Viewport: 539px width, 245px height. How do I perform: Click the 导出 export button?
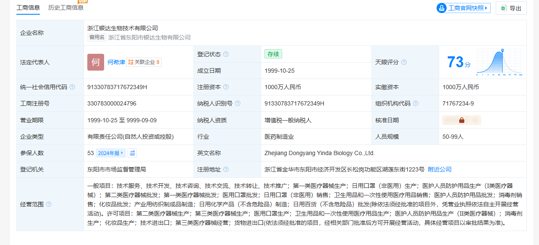tap(511, 8)
